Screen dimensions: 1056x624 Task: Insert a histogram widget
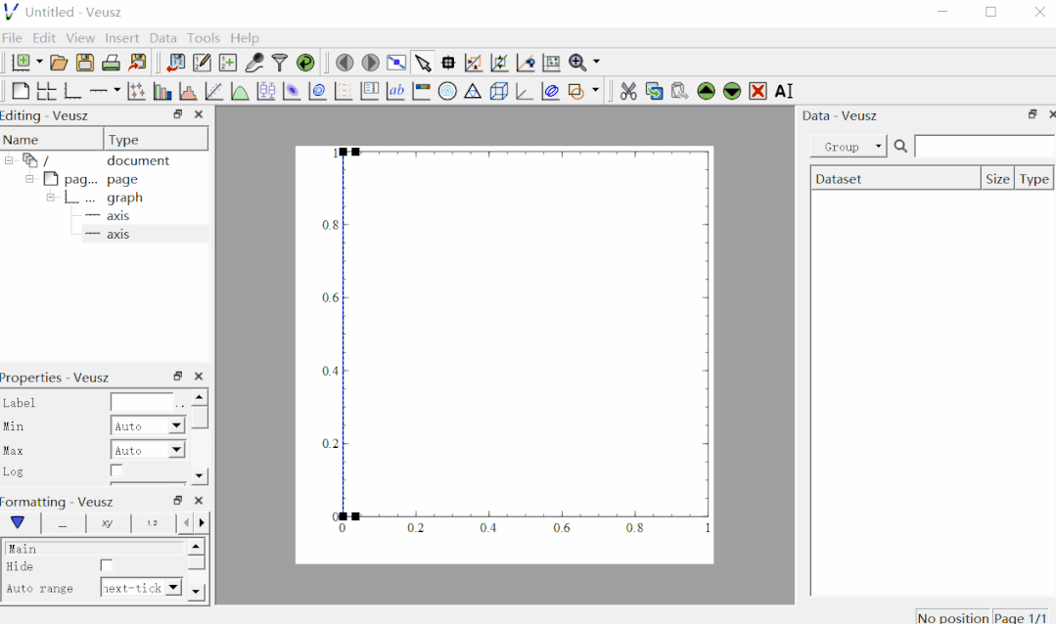pyautogui.click(x=188, y=90)
